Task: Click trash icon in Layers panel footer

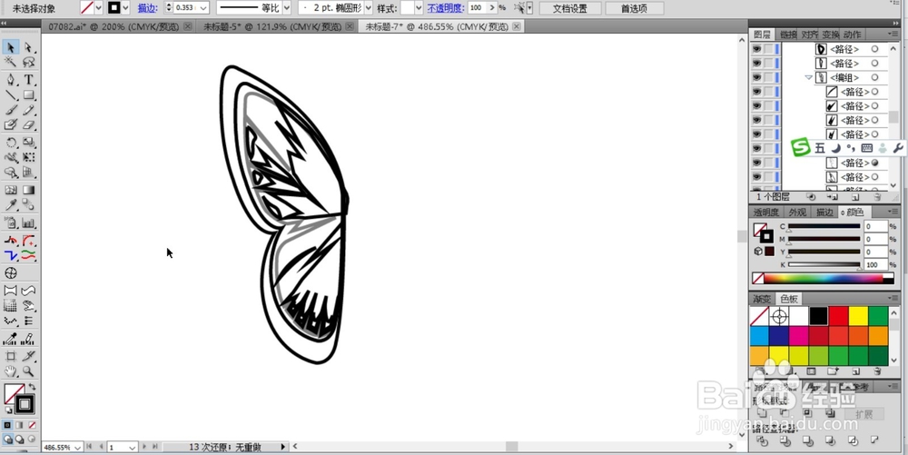Action: [877, 197]
